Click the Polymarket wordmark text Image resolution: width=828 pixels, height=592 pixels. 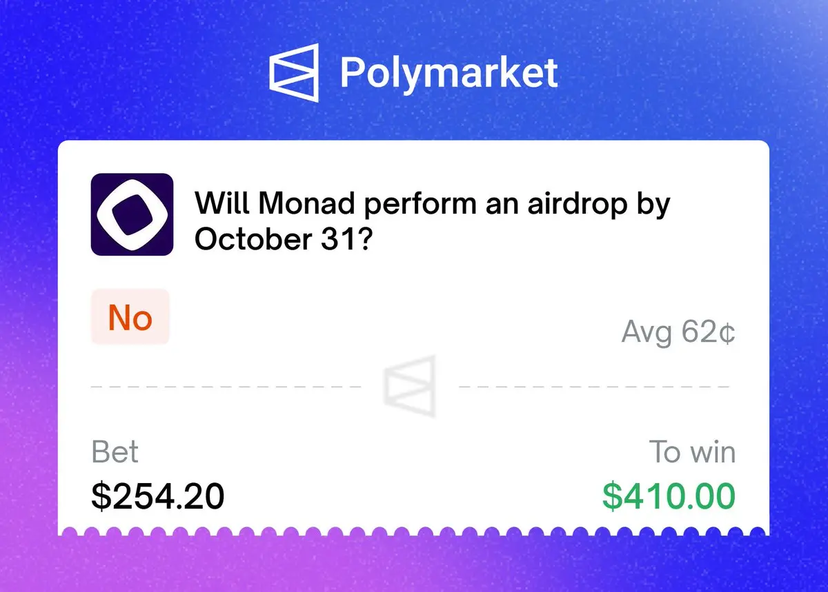pos(448,73)
